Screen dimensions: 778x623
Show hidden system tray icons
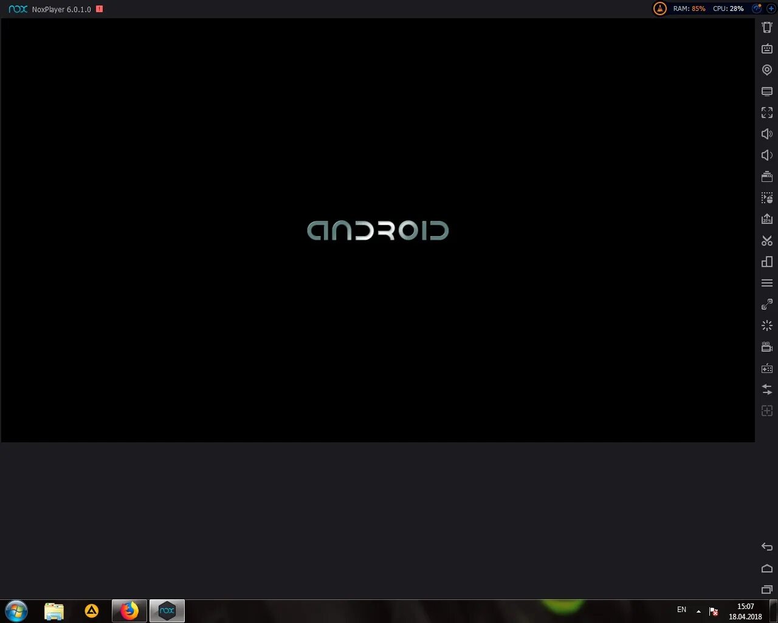[x=698, y=611]
